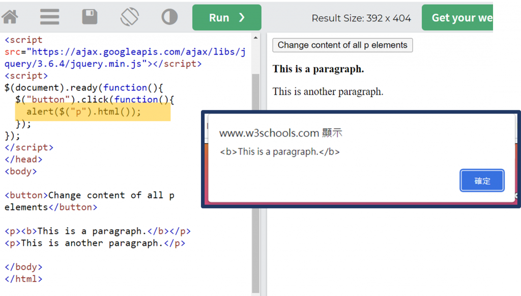521x296 pixels.
Task: Click the </body> closing tag line
Action: point(23,267)
